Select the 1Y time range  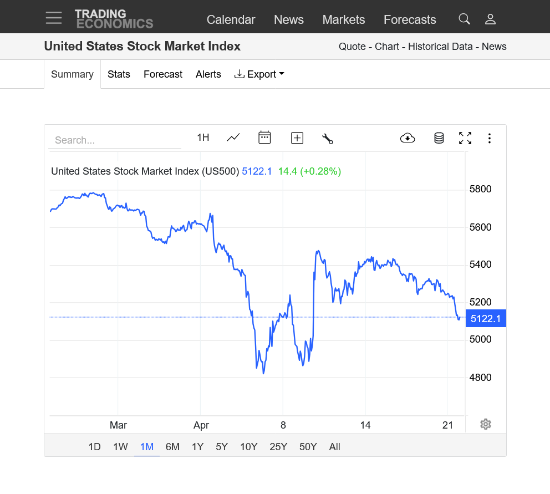pyautogui.click(x=197, y=447)
